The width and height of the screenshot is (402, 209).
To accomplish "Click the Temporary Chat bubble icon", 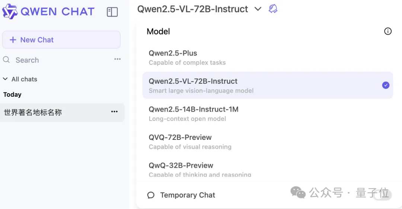I will click(x=151, y=195).
